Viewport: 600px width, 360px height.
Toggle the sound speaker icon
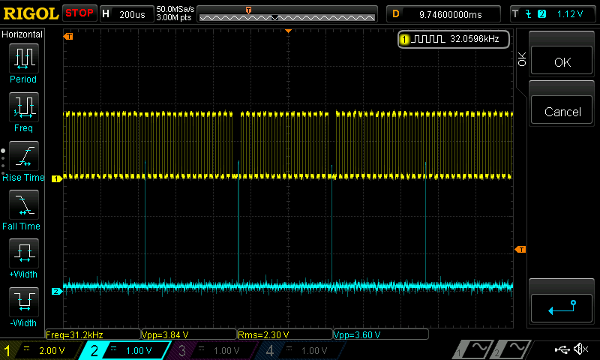[580, 349]
